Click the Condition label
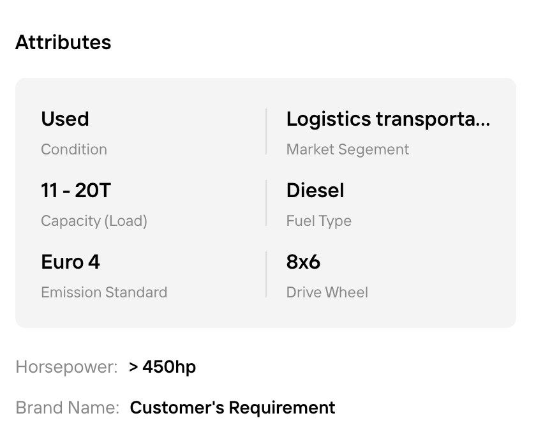536x448 pixels. click(x=74, y=149)
